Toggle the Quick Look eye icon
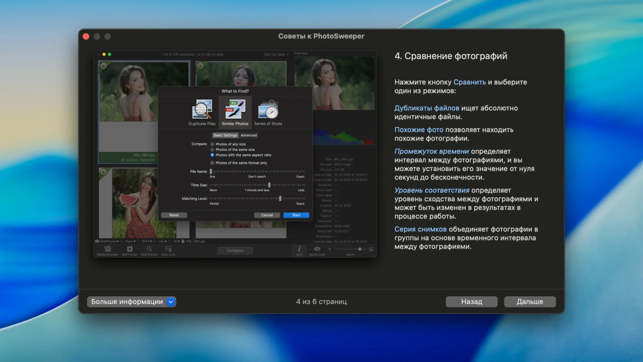The image size is (643, 362). [x=317, y=249]
